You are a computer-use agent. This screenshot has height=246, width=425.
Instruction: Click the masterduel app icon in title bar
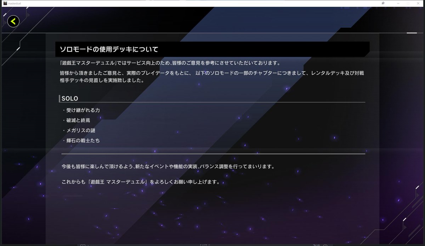click(5, 3)
